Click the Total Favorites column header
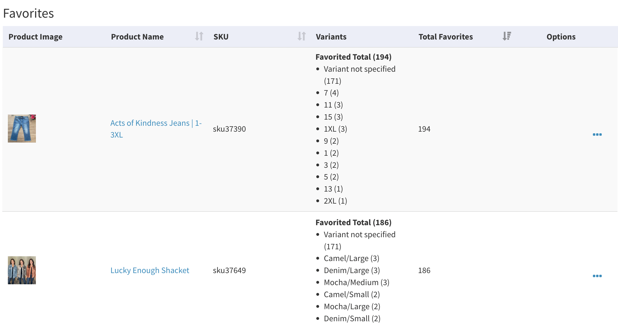 [x=445, y=37]
